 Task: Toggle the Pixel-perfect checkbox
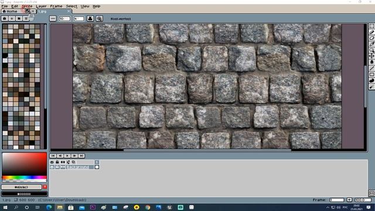[x=121, y=19]
